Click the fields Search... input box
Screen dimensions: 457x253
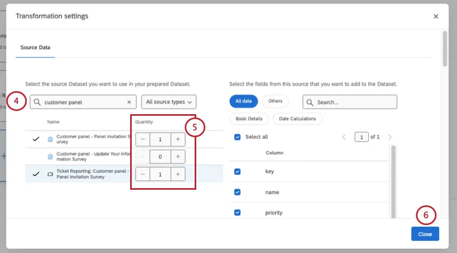click(x=350, y=102)
